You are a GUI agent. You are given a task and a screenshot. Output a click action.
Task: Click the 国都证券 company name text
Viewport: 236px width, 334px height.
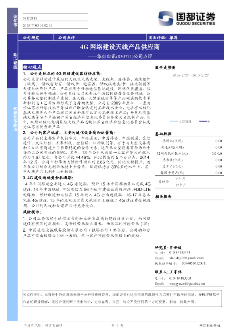(x=196, y=16)
